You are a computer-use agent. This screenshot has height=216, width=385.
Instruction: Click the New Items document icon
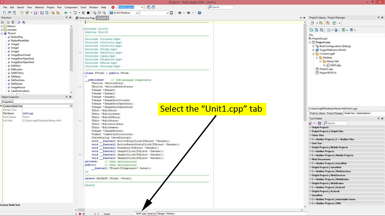tap(22, 13)
